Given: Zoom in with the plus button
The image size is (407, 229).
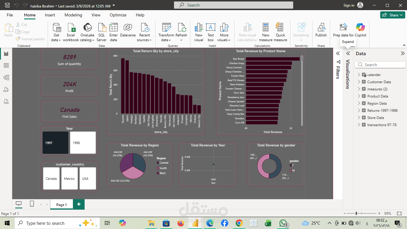Looking at the screenshot, I should [379, 213].
